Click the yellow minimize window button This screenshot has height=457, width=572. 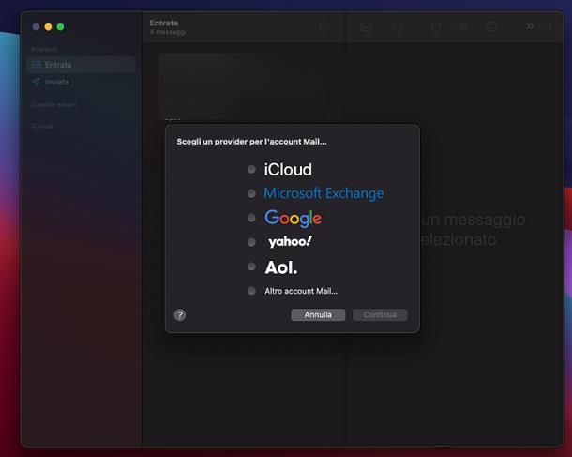pyautogui.click(x=48, y=26)
